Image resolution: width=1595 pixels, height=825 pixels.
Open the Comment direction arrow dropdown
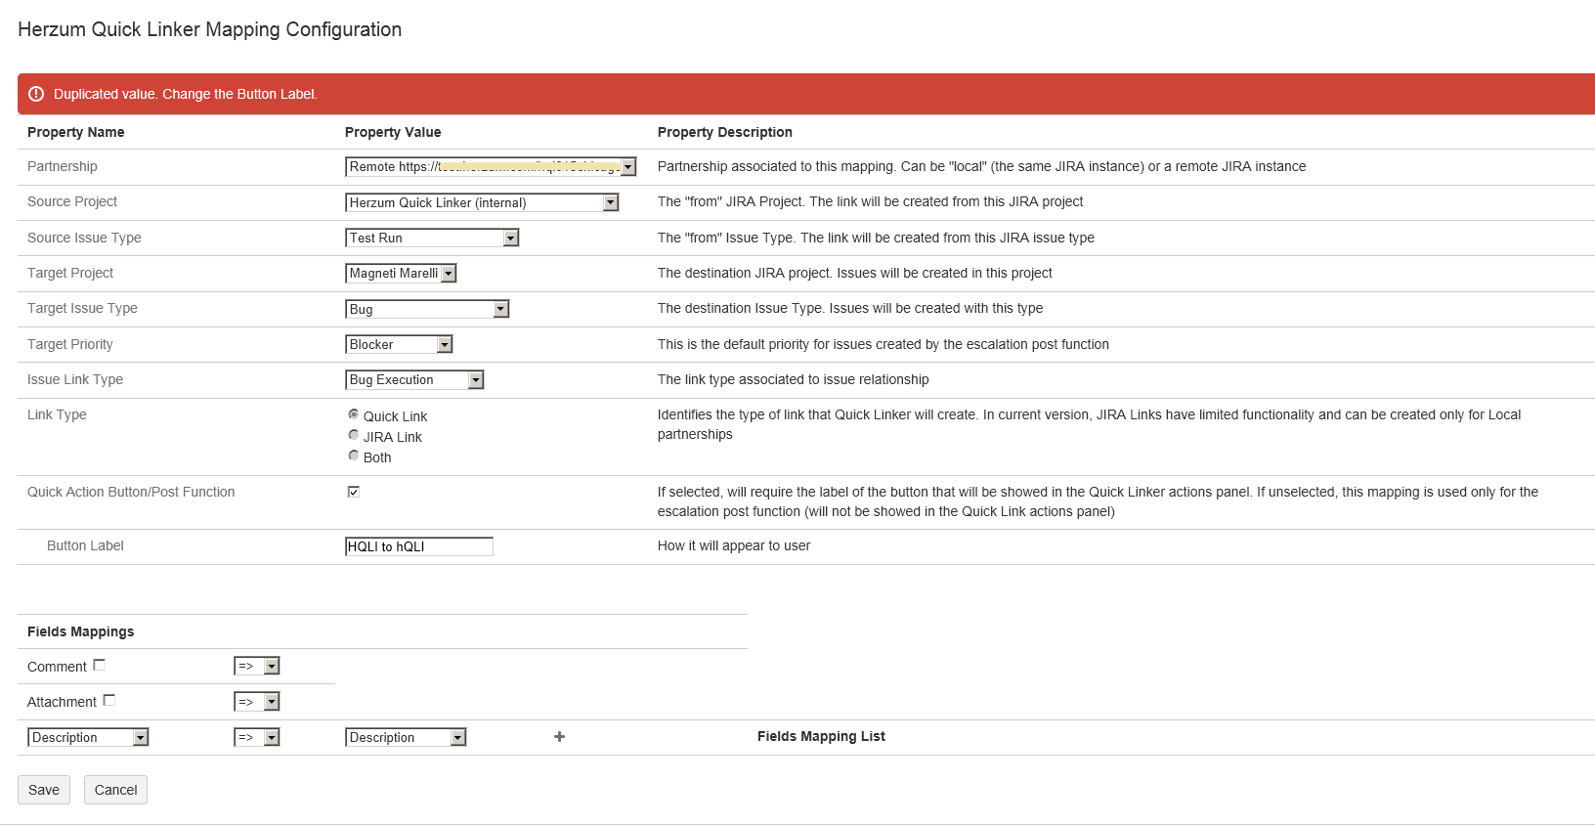[x=257, y=667]
